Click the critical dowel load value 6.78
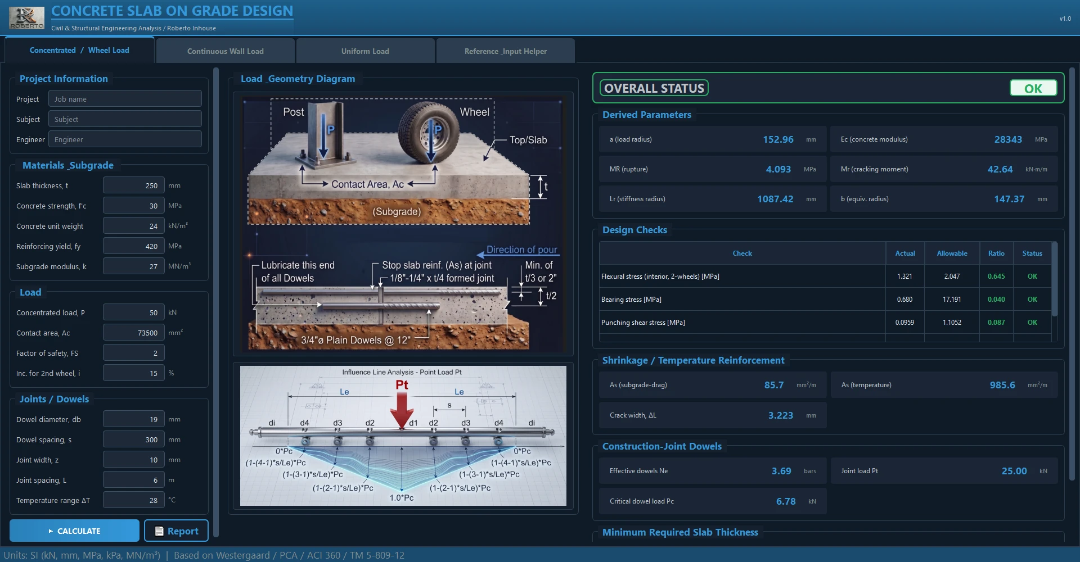 (x=786, y=501)
